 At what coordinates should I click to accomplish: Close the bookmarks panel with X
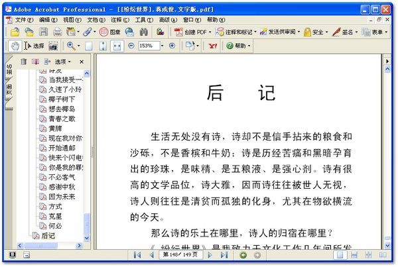pyautogui.click(x=82, y=62)
